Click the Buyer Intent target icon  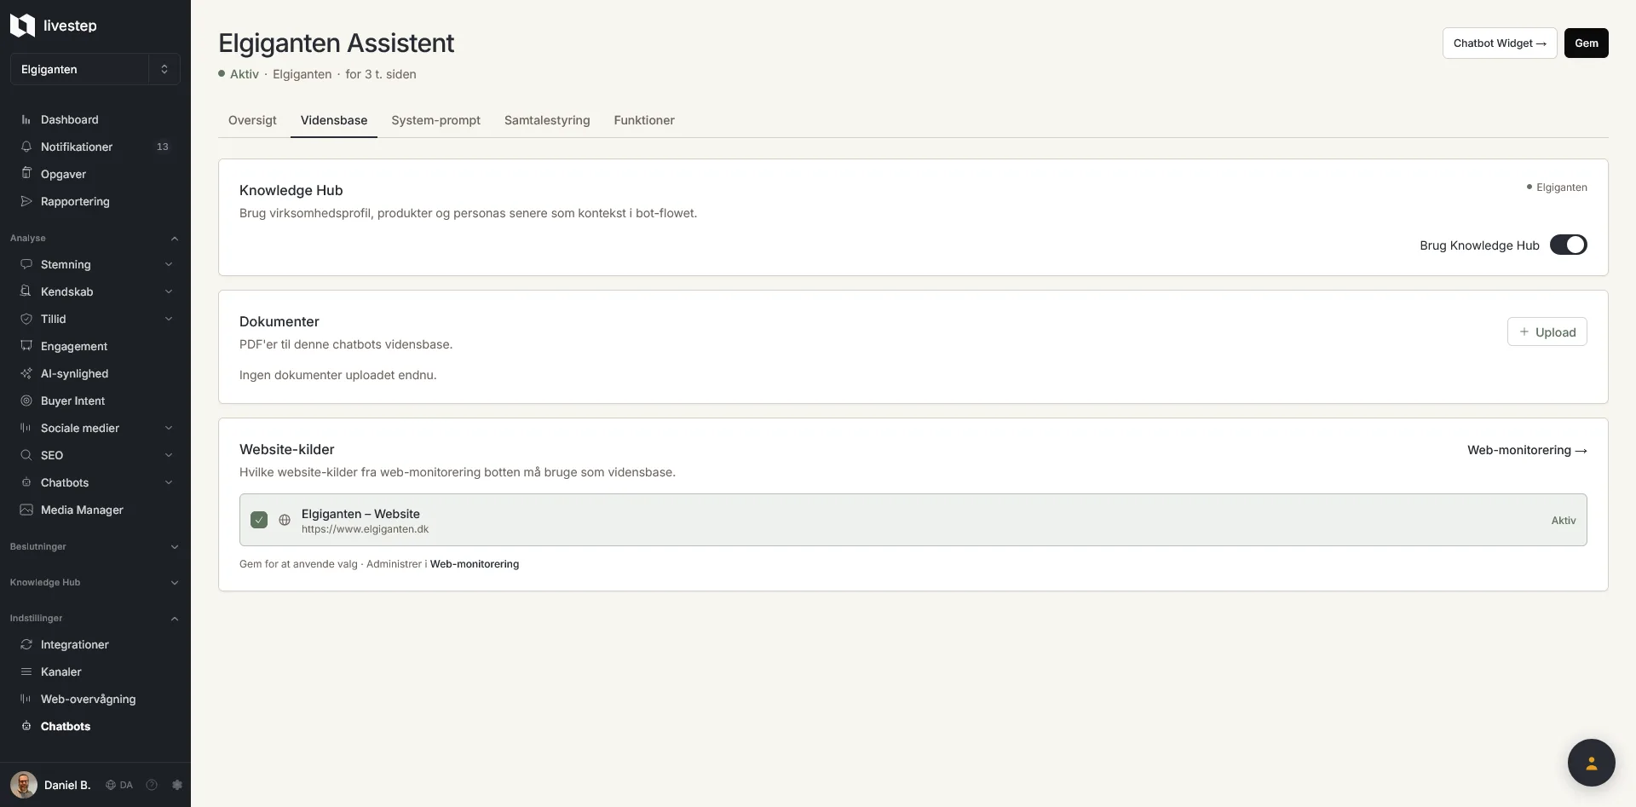pyautogui.click(x=26, y=401)
